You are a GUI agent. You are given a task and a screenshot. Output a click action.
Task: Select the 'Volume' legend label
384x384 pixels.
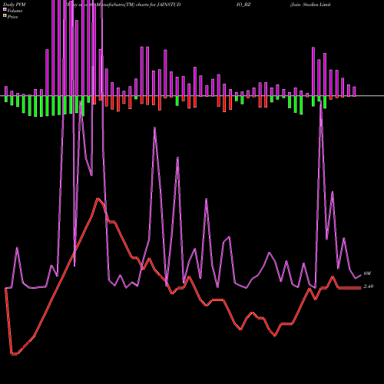point(15,11)
